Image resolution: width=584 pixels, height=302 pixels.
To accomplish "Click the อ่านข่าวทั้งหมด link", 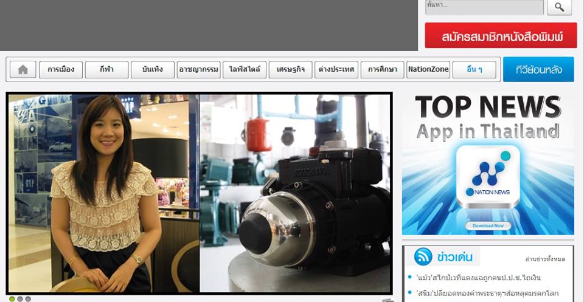I will coord(545,259).
